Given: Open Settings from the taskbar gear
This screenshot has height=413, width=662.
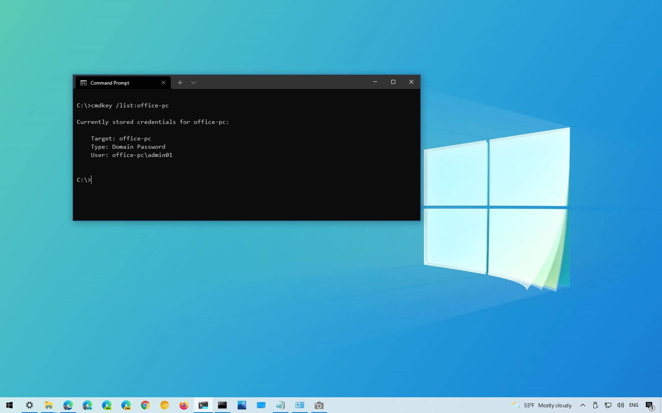Looking at the screenshot, I should click(29, 405).
